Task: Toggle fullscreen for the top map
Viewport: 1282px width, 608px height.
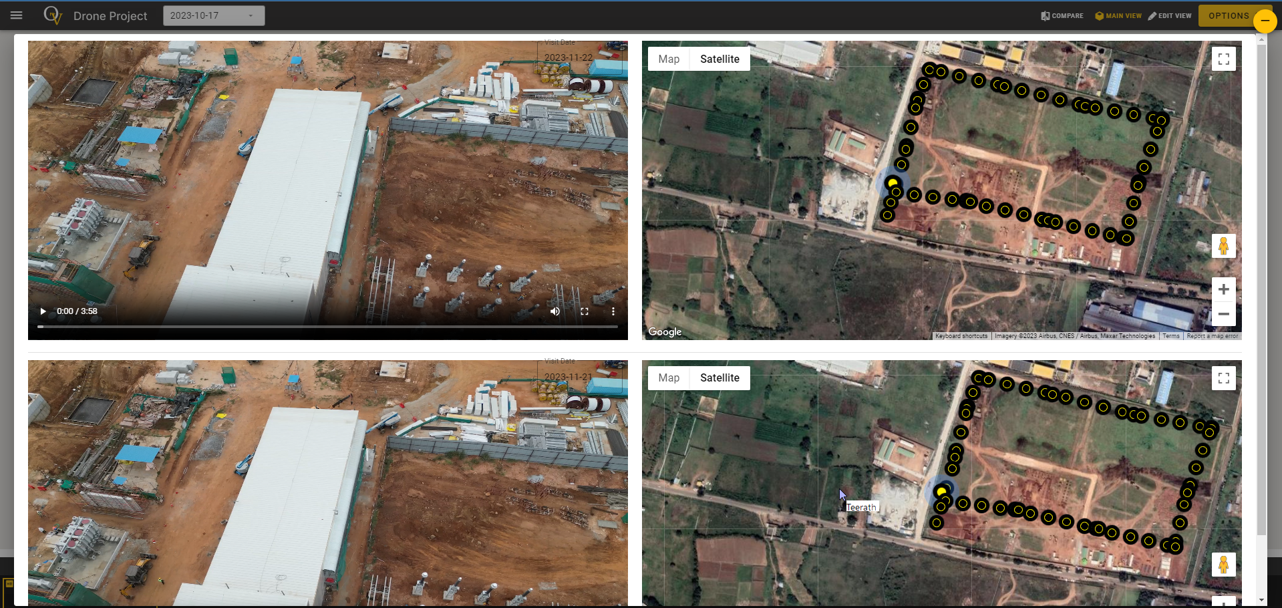Action: pyautogui.click(x=1224, y=59)
